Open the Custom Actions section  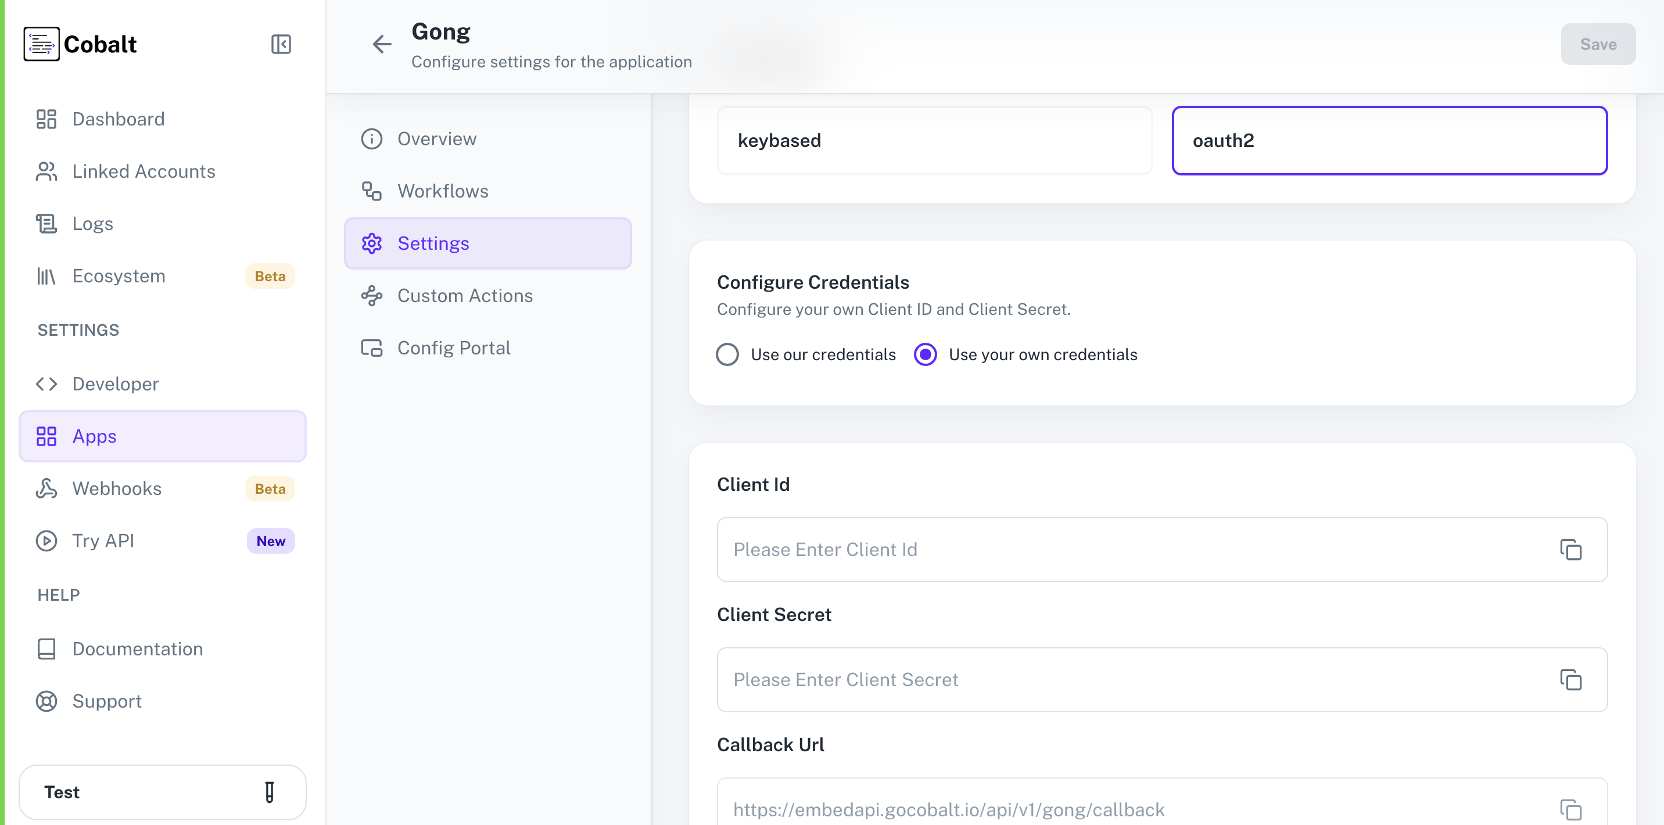[x=464, y=295]
